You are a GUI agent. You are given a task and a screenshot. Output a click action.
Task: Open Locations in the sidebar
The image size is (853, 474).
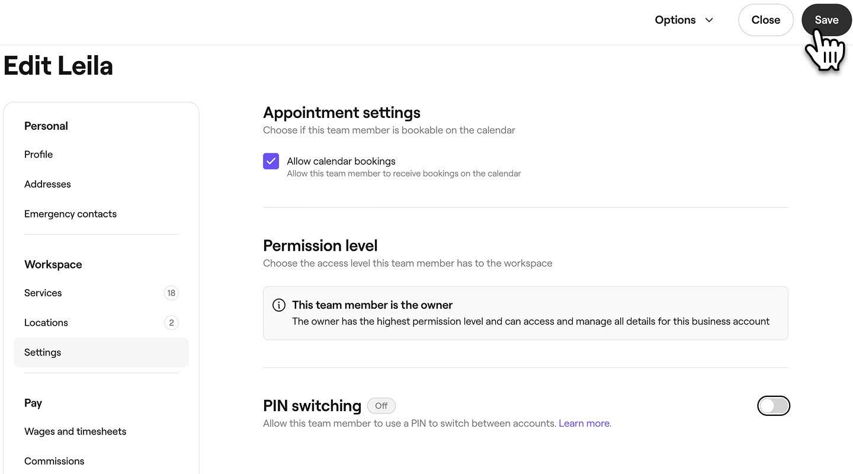click(x=46, y=322)
